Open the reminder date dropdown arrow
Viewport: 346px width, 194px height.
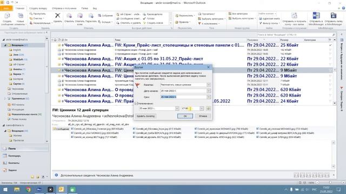[177, 108]
